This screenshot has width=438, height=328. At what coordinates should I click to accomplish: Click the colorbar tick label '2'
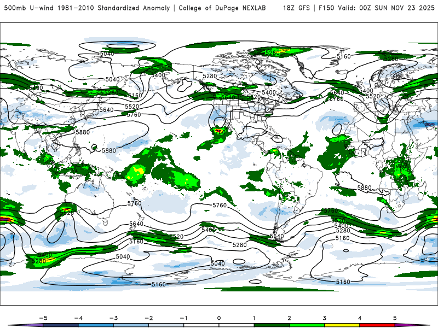[x=289, y=318]
